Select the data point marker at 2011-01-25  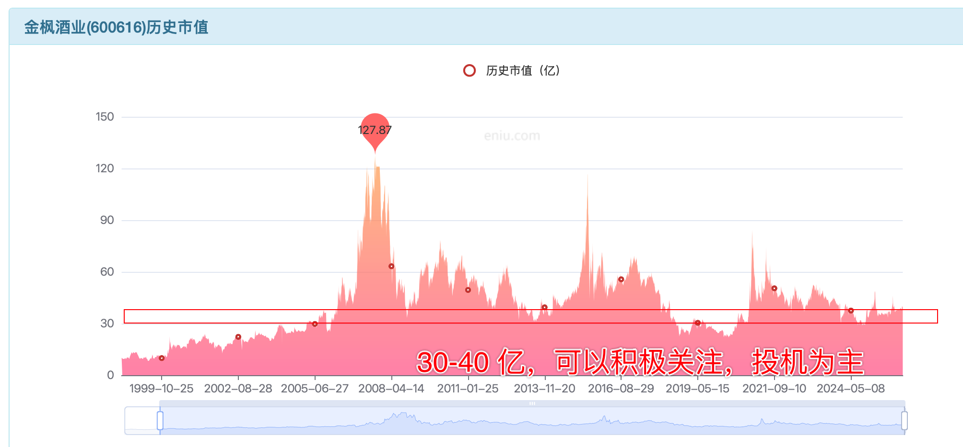coord(468,290)
